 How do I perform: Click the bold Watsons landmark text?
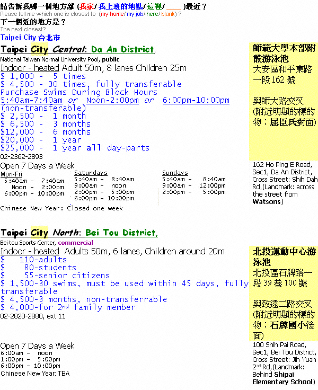[266, 202]
